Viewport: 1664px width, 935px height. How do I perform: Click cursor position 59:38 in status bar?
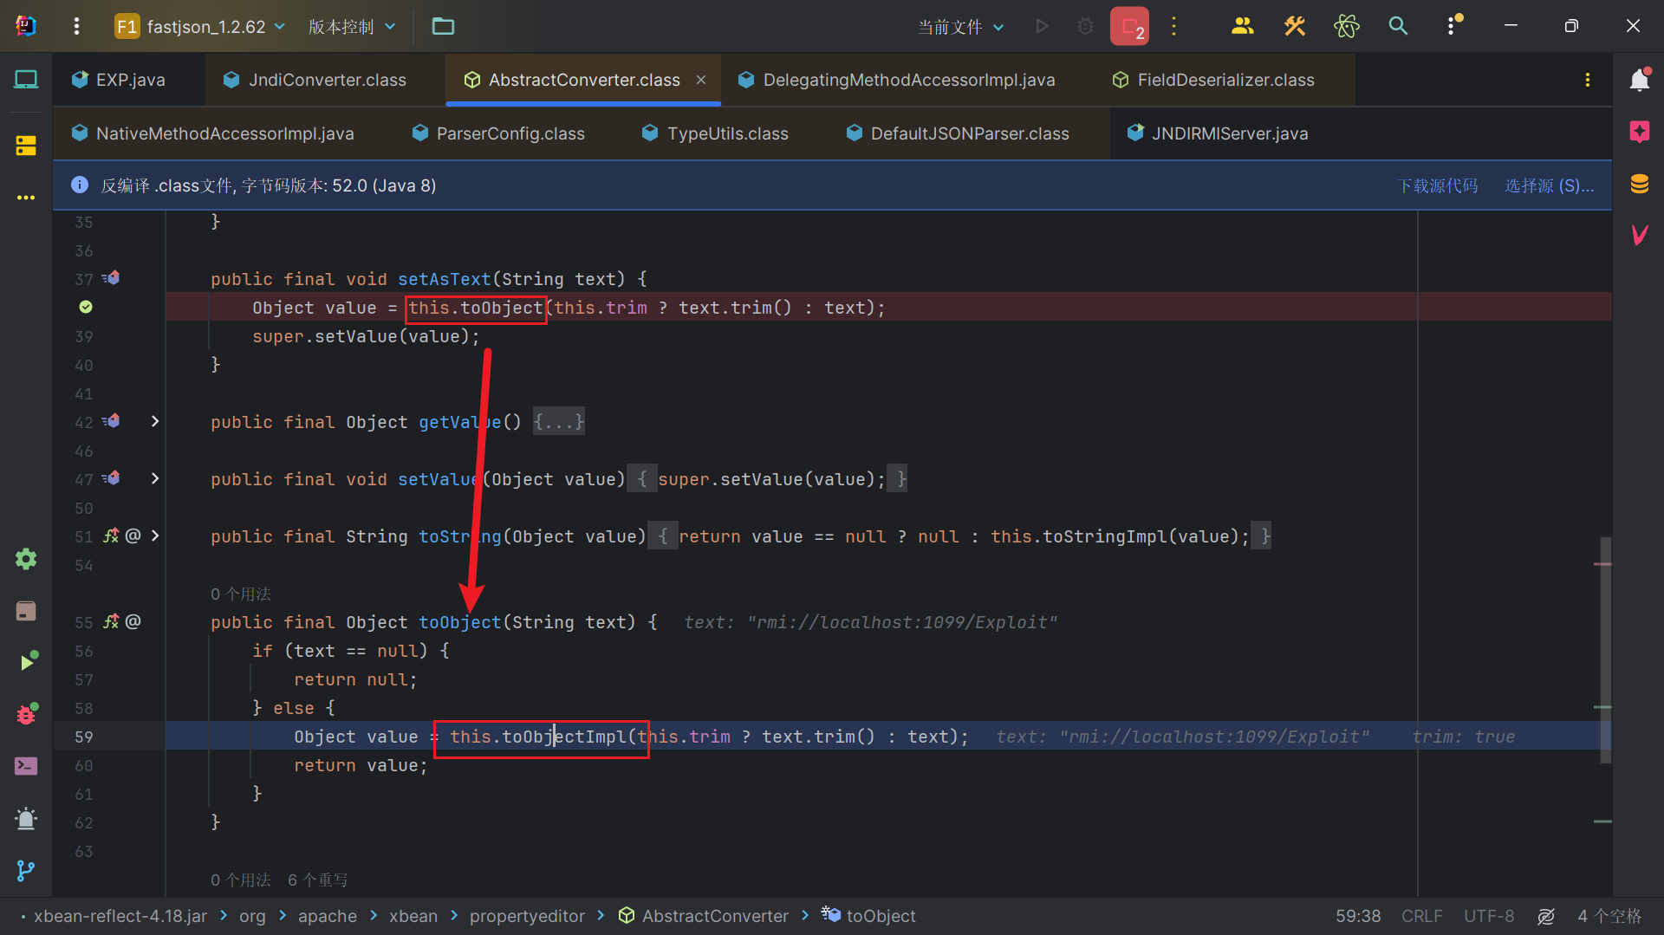[x=1357, y=916]
